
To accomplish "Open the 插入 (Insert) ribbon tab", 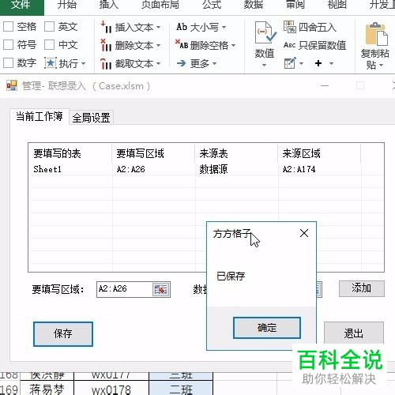I will click(109, 5).
